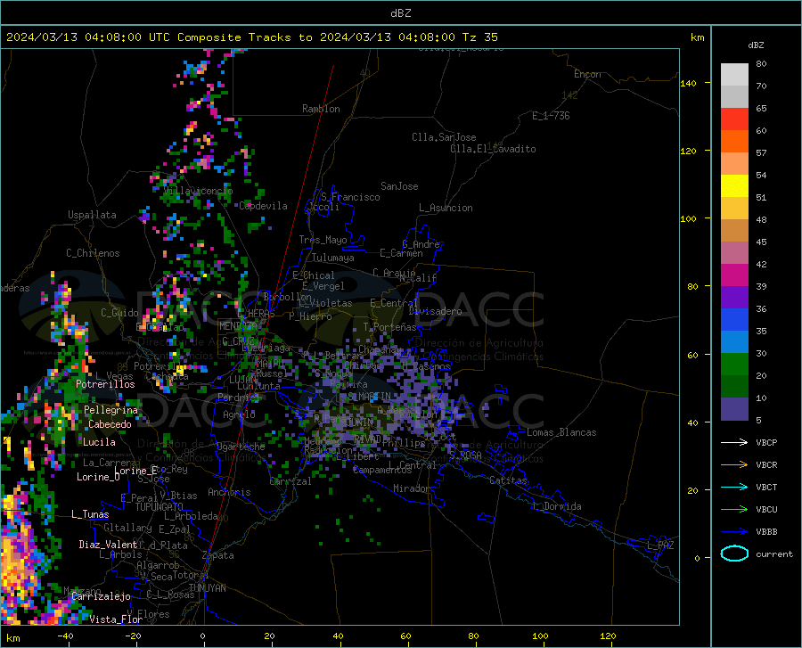Click the Cabecedo place label
This screenshot has width=802, height=648.
click(x=110, y=424)
